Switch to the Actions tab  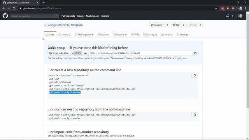tap(103, 35)
